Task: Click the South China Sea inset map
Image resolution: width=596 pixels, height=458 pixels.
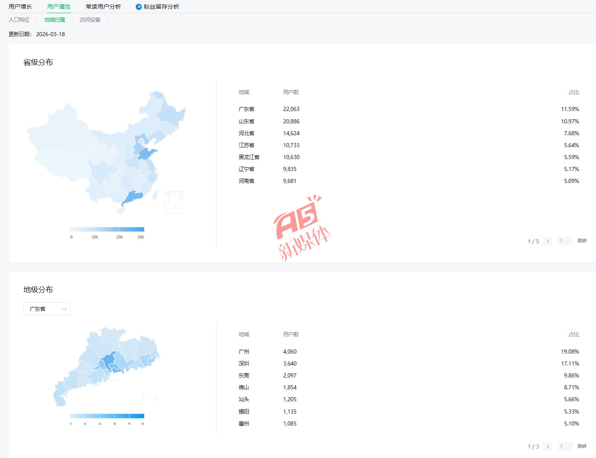Action: pos(173,202)
